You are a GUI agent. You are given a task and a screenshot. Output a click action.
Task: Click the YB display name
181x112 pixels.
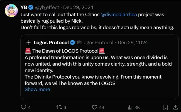tap(24, 7)
